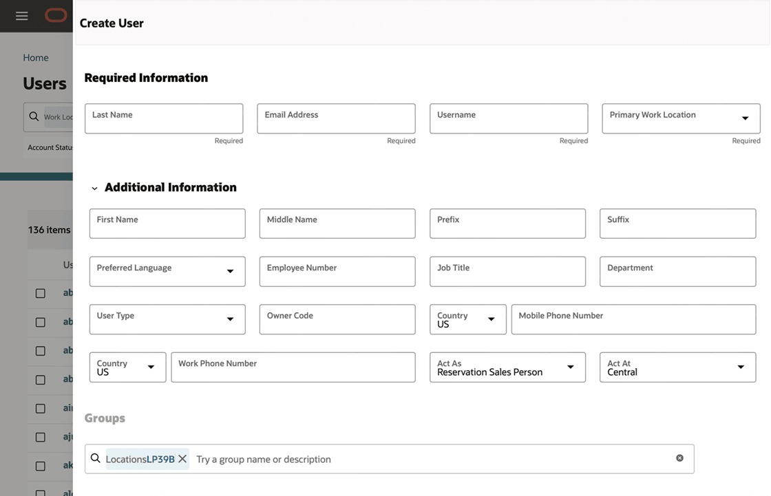771x496 pixels.
Task: Select the second user row checkbox
Action: coord(41,322)
